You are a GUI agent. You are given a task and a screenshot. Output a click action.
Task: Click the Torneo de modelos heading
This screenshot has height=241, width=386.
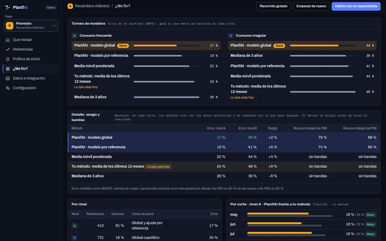pos(88,24)
